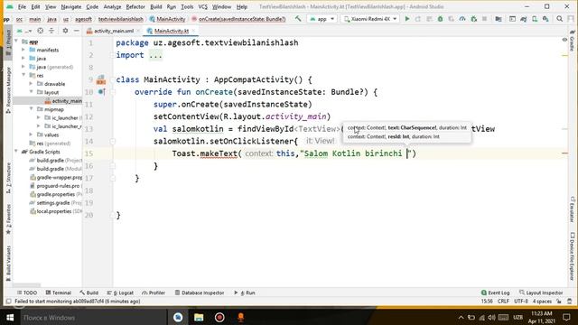Open the Refactor menu
Image resolution: width=578 pixels, height=325 pixels.
coord(135,6)
